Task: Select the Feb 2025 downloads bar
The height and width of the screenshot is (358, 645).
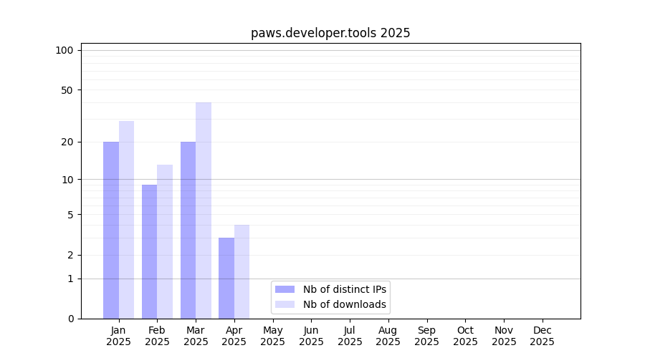Action: point(165,241)
